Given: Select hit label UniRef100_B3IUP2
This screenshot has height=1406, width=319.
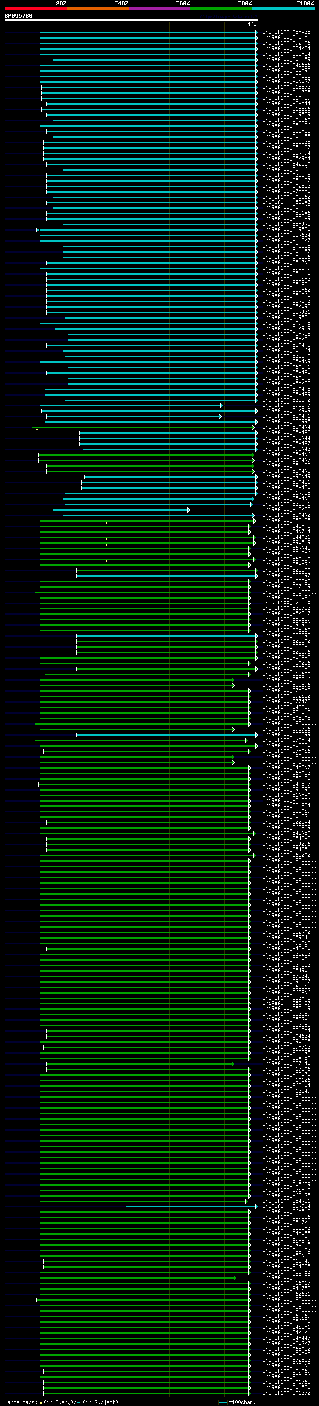Looking at the screenshot, I should 286,400.
